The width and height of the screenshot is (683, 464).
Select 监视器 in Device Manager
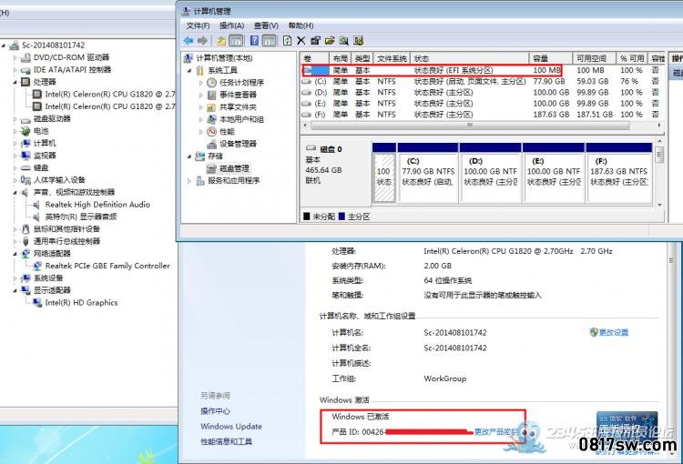[x=45, y=156]
